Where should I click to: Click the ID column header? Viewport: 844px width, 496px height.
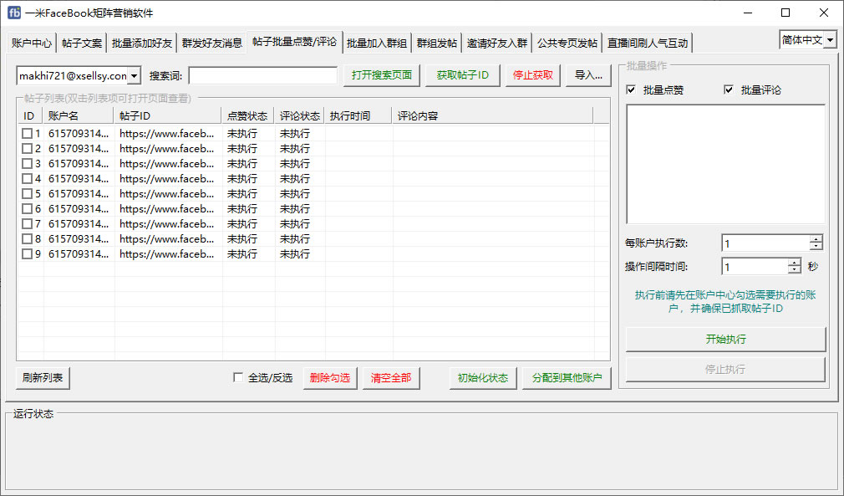click(x=30, y=115)
